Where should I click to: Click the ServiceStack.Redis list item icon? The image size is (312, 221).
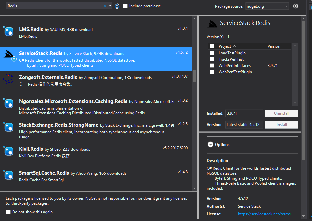click(9, 54)
